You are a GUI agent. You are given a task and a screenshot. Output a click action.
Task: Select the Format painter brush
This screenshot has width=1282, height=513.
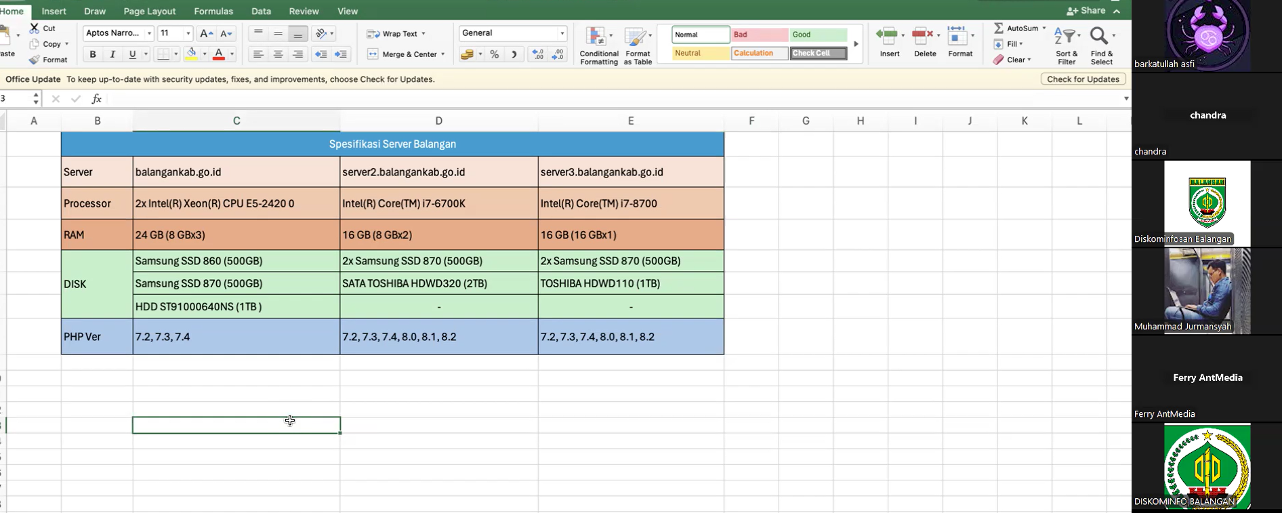coord(35,60)
